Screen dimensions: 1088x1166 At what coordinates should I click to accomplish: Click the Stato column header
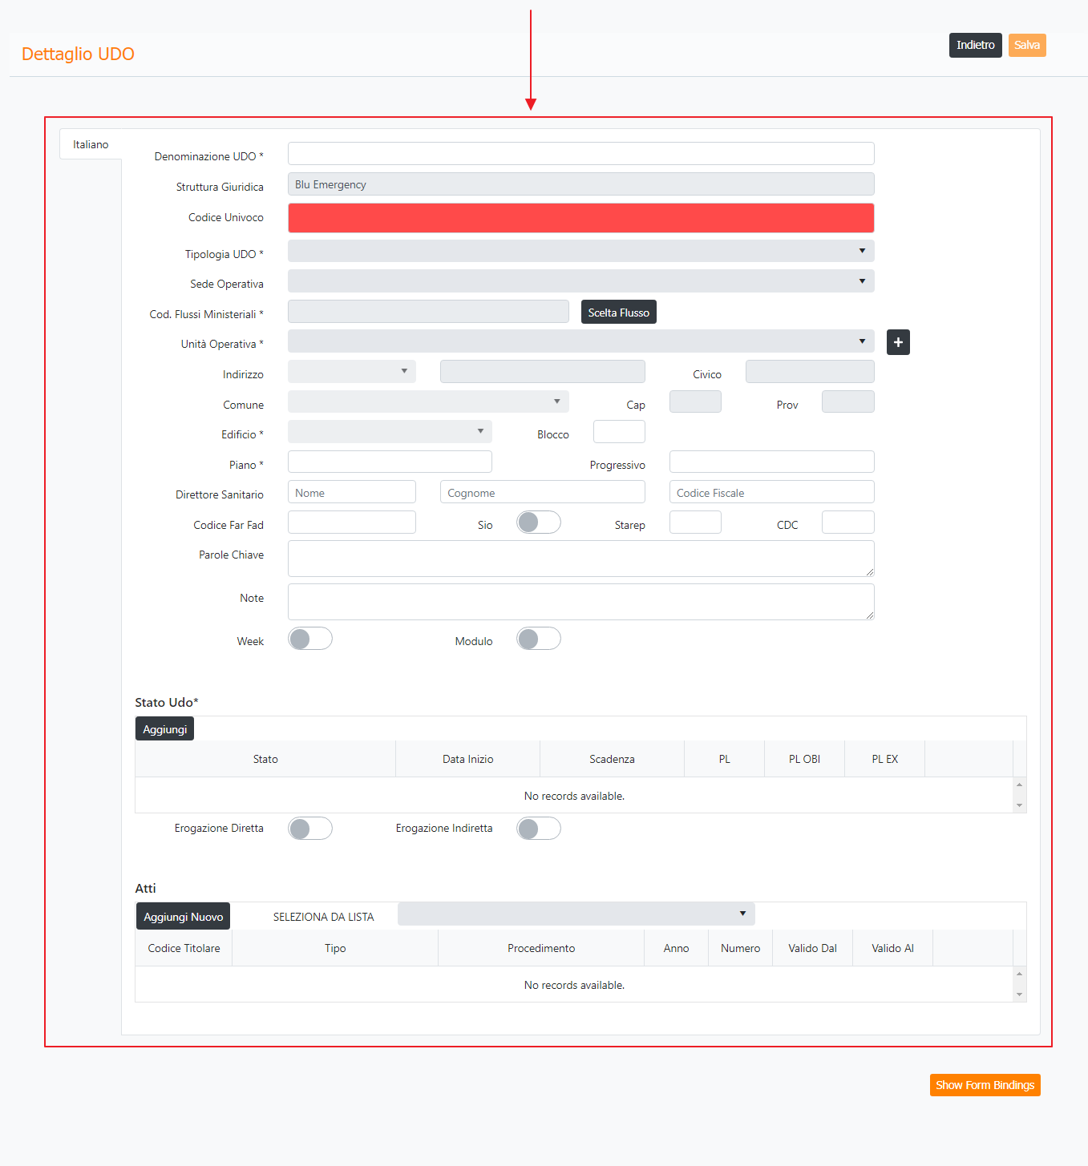(x=265, y=759)
